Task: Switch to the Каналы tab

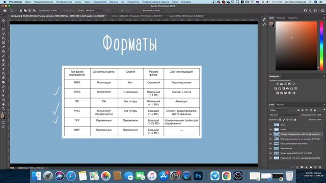Action: click(280, 105)
